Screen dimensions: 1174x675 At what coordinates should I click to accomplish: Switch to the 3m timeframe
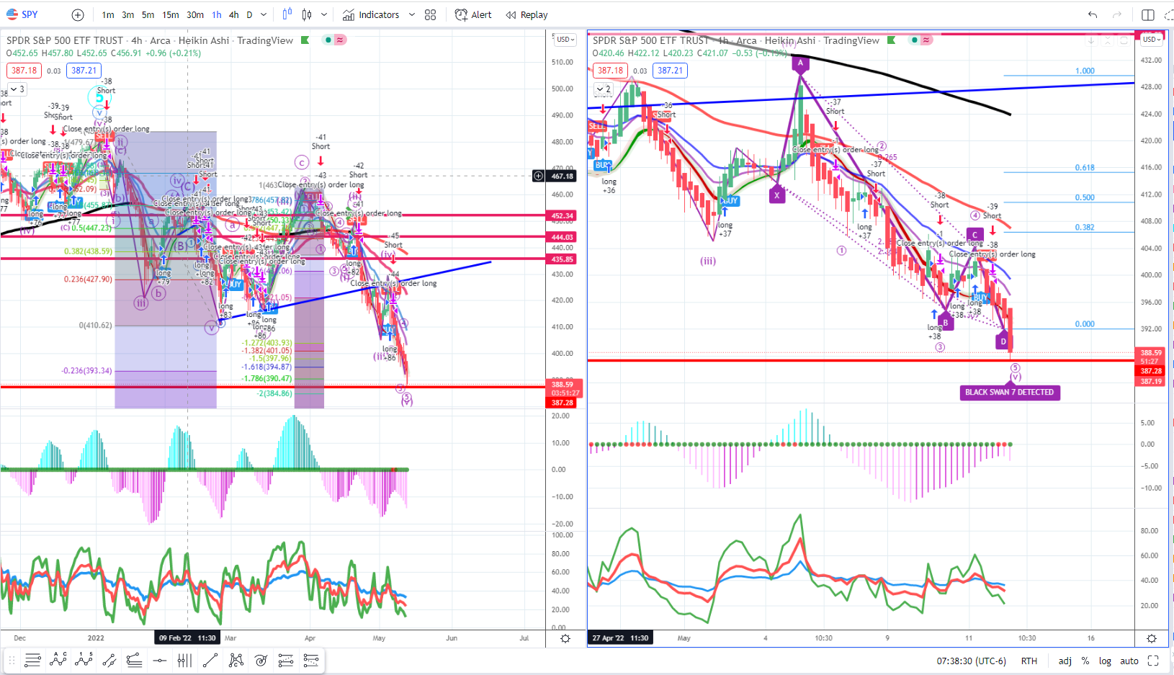click(x=127, y=15)
